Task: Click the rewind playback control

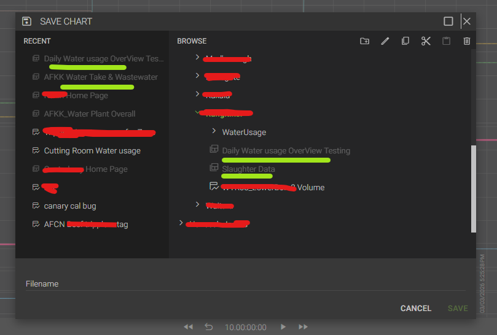Action: point(188,327)
